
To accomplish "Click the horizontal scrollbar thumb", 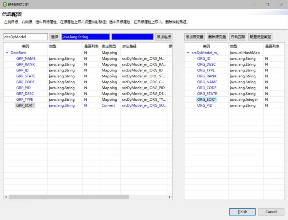I will (69, 197).
